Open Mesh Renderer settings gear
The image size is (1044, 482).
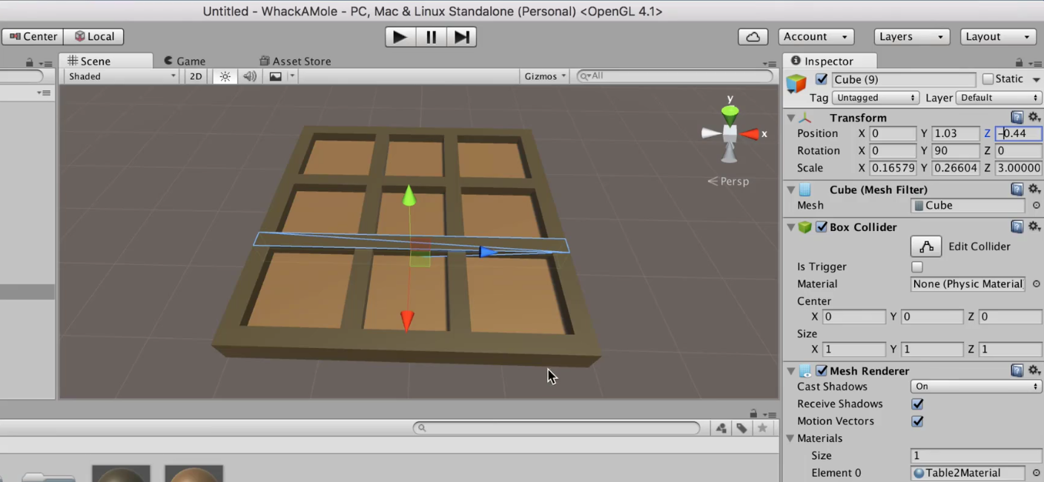(x=1034, y=370)
